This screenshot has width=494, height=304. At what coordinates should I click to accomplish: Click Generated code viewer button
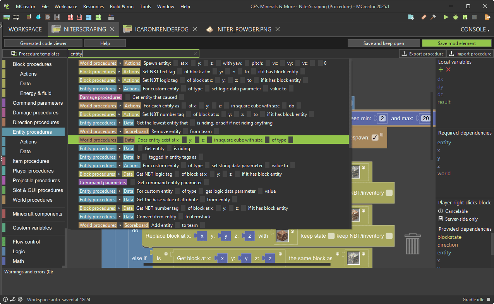pos(43,43)
